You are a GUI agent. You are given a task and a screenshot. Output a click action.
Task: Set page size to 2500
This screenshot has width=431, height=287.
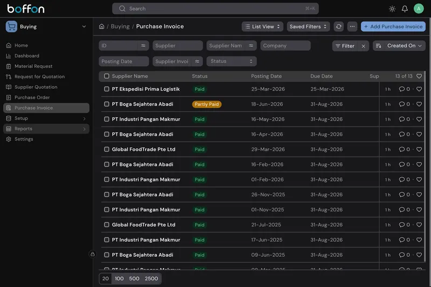[151, 278]
